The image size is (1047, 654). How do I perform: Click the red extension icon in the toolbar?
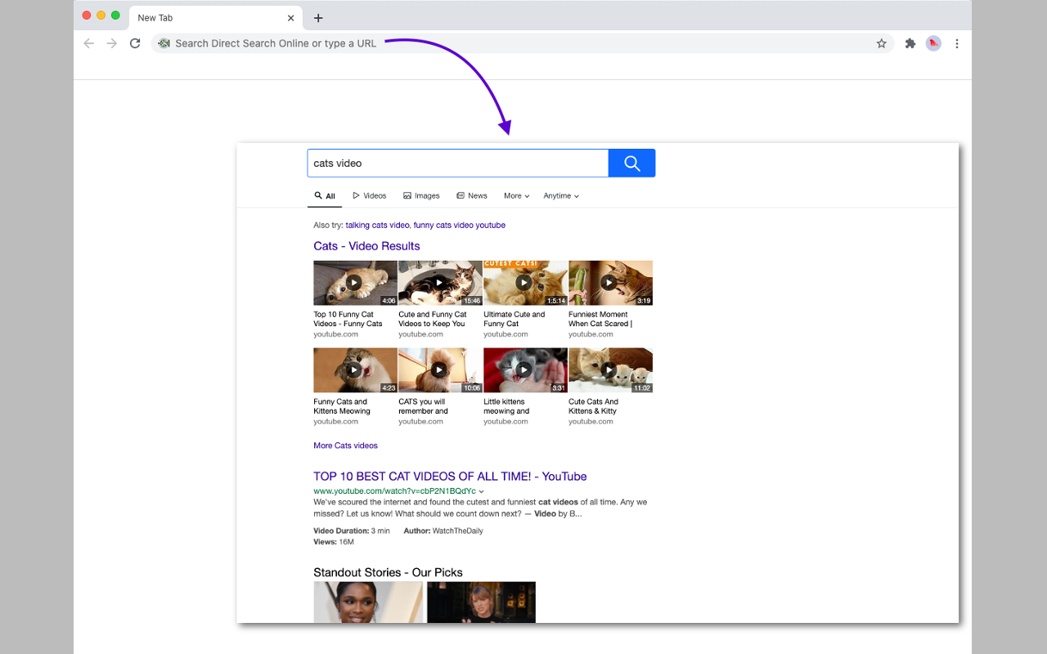(933, 43)
